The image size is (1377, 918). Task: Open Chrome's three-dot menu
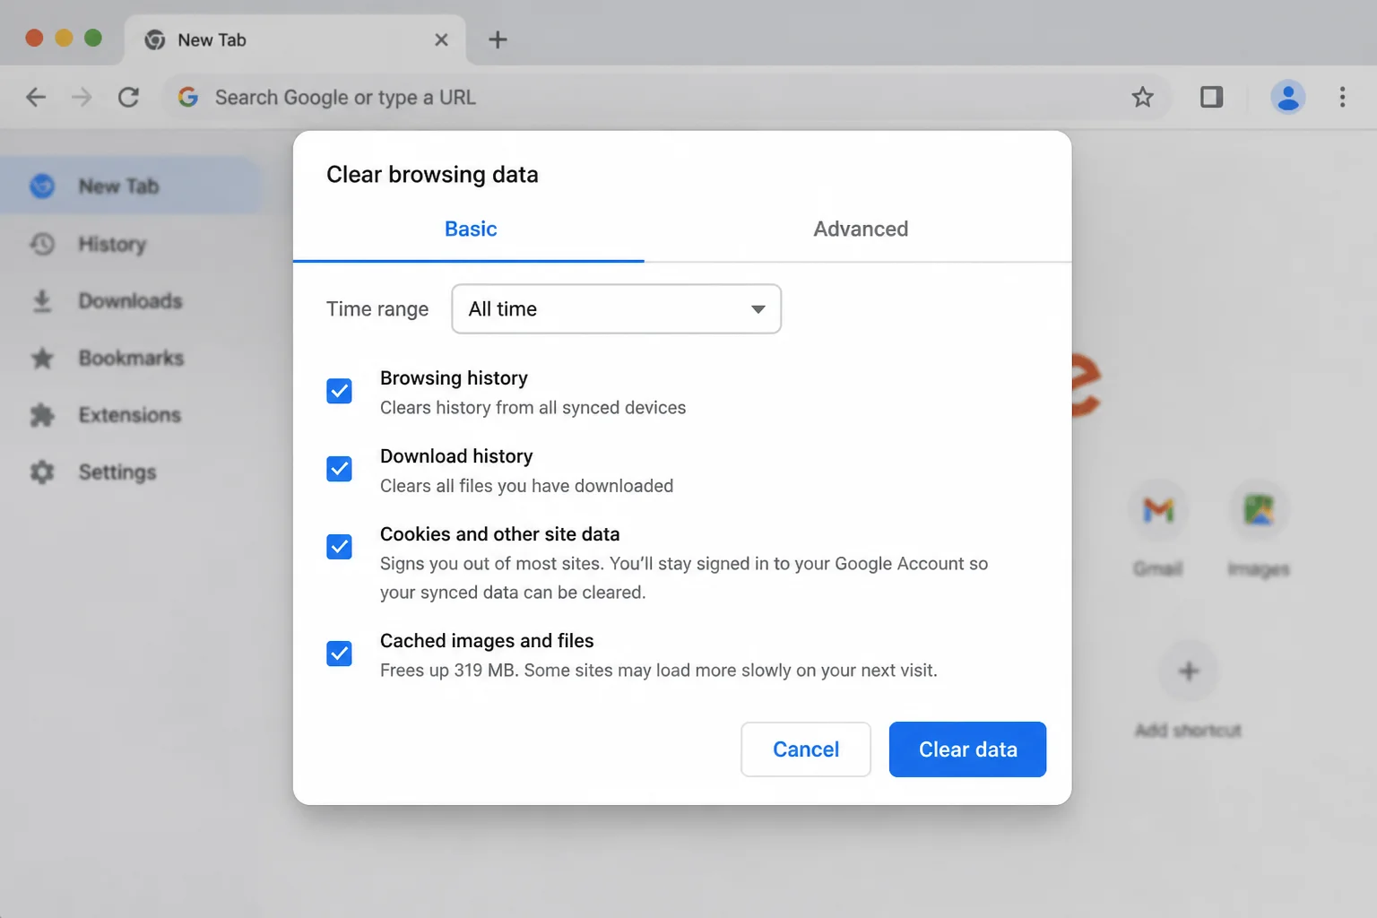1342,97
